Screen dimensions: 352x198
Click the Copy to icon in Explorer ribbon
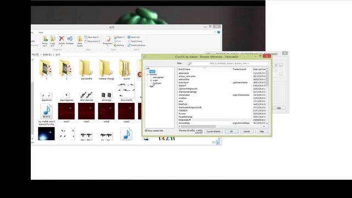click(x=53, y=41)
